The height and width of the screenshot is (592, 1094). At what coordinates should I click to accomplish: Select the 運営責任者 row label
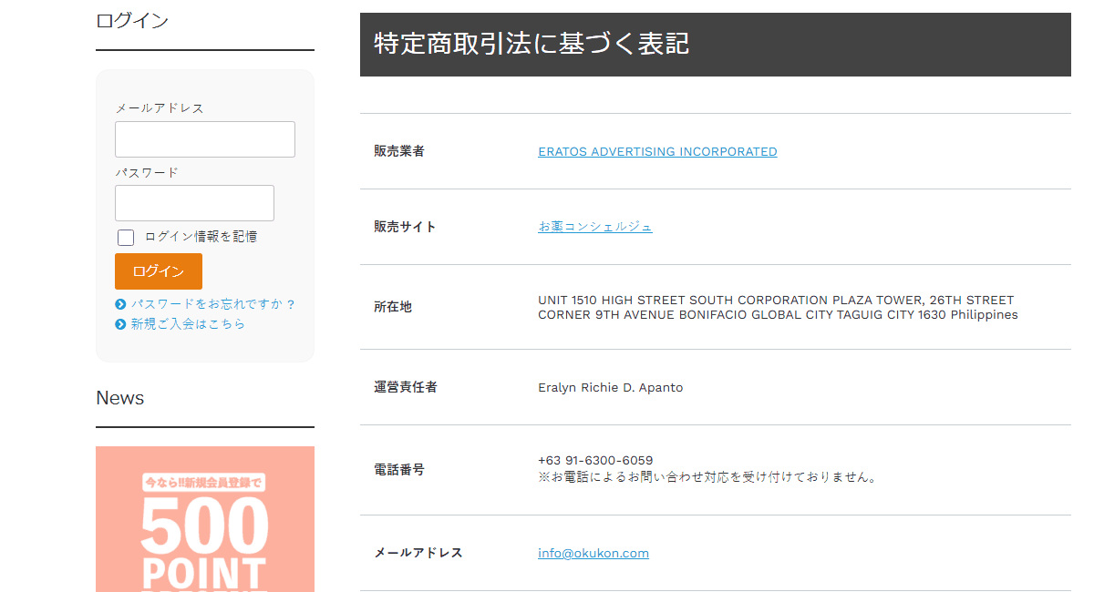tap(406, 387)
